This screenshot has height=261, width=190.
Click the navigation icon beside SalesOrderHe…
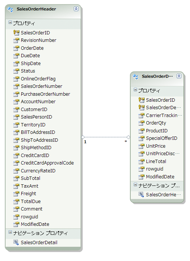[x=141, y=194]
